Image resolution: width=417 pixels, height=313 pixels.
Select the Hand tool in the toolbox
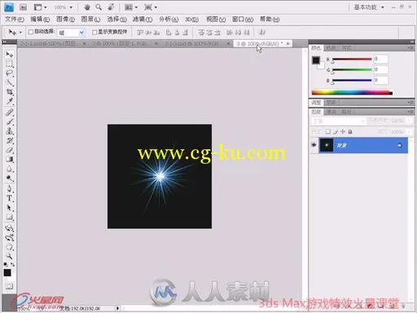[x=9, y=247]
